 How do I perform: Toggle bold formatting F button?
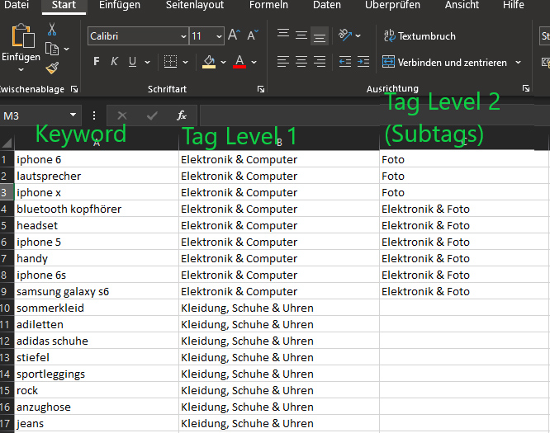coord(97,62)
